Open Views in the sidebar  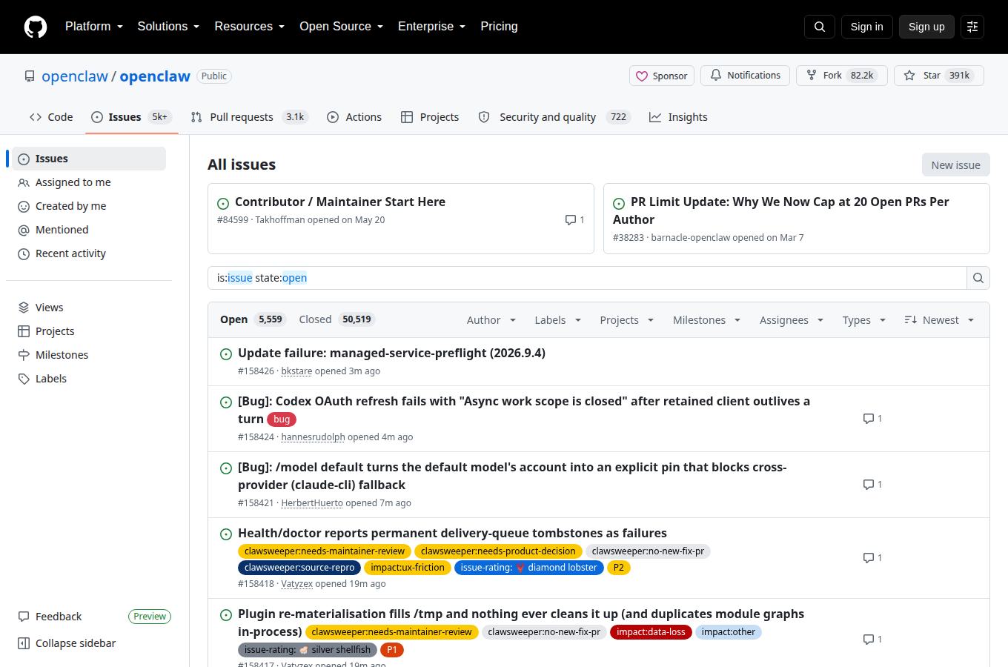89,308
